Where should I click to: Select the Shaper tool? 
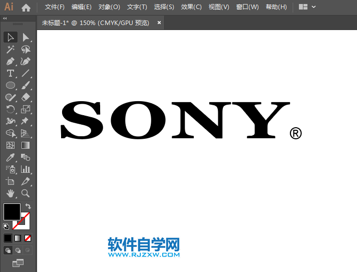tap(11, 97)
